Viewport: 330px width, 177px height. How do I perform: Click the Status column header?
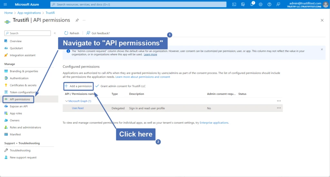242,94
